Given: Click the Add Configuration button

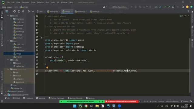Looking at the screenshot, I should click(x=119, y=7).
